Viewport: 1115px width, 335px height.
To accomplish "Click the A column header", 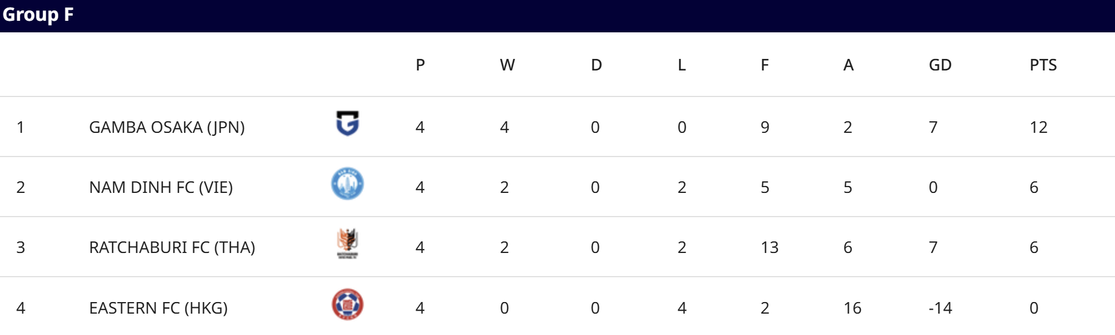I will [x=848, y=65].
